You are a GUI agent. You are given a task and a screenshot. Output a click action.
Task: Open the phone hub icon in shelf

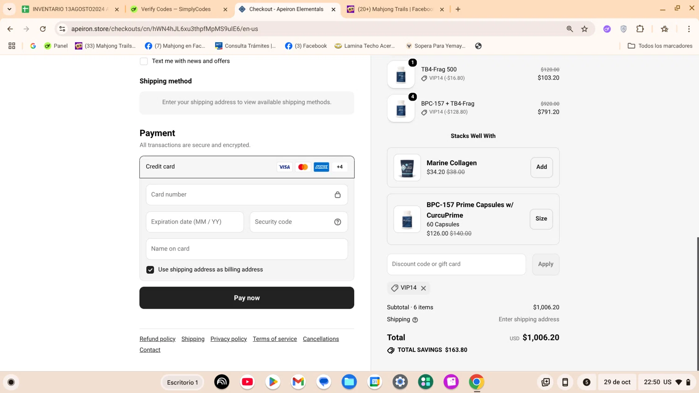pos(565,382)
